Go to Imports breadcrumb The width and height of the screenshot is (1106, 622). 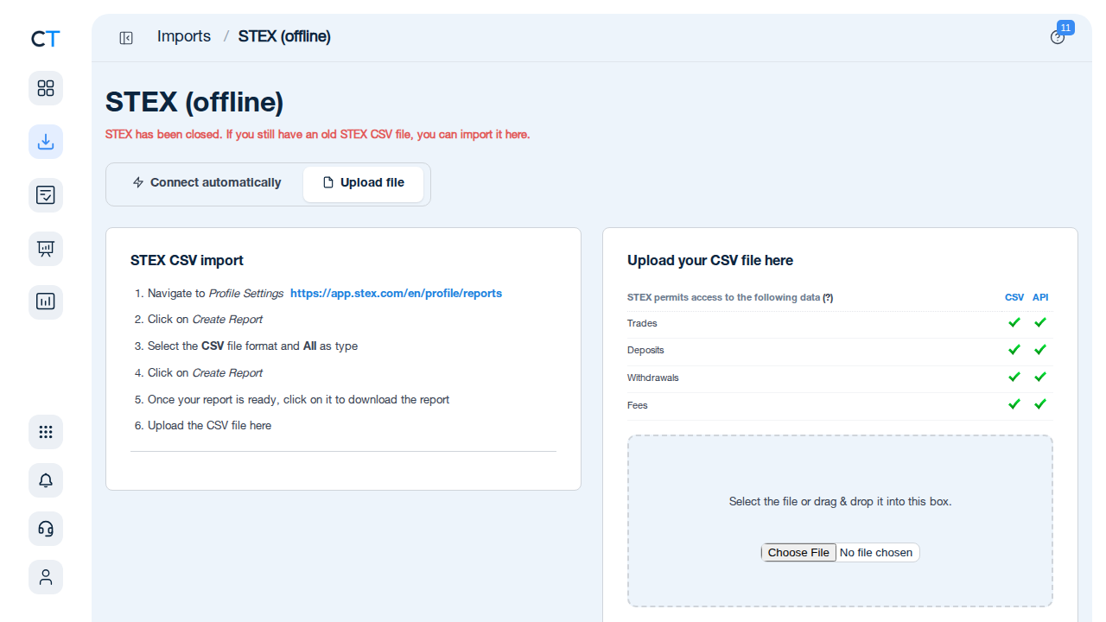click(x=184, y=36)
